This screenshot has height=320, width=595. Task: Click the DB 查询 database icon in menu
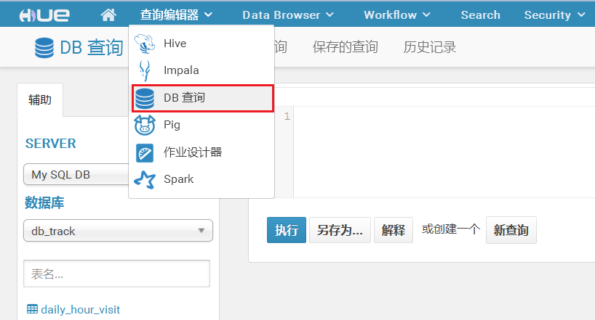click(145, 98)
